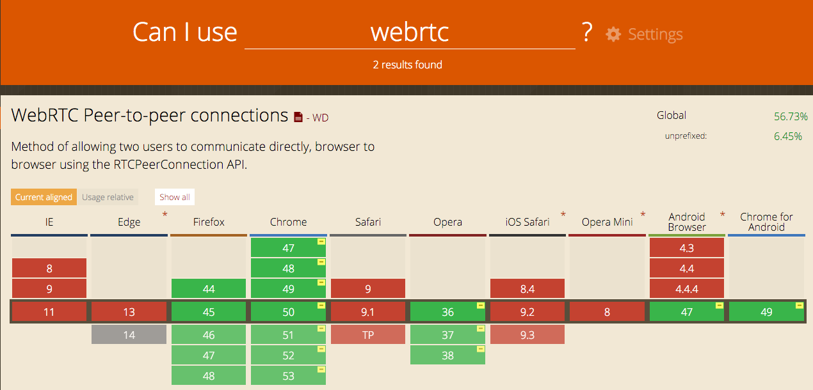The width and height of the screenshot is (813, 390).
Task: Click the Opera Mini column asterisk
Action: [643, 215]
